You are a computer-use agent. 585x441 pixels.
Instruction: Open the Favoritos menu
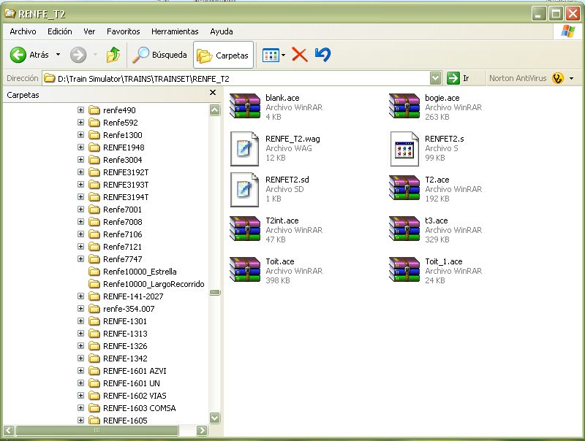pos(123,31)
